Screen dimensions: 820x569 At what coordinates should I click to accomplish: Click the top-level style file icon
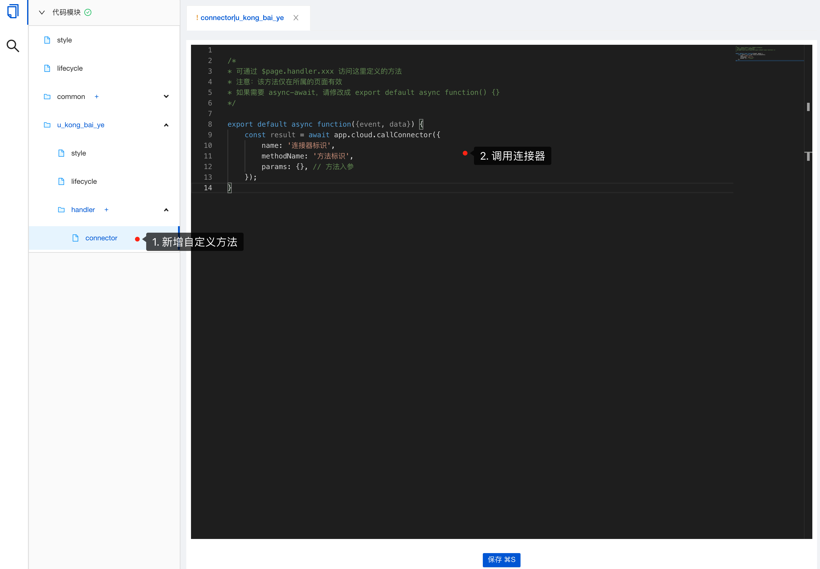(47, 40)
